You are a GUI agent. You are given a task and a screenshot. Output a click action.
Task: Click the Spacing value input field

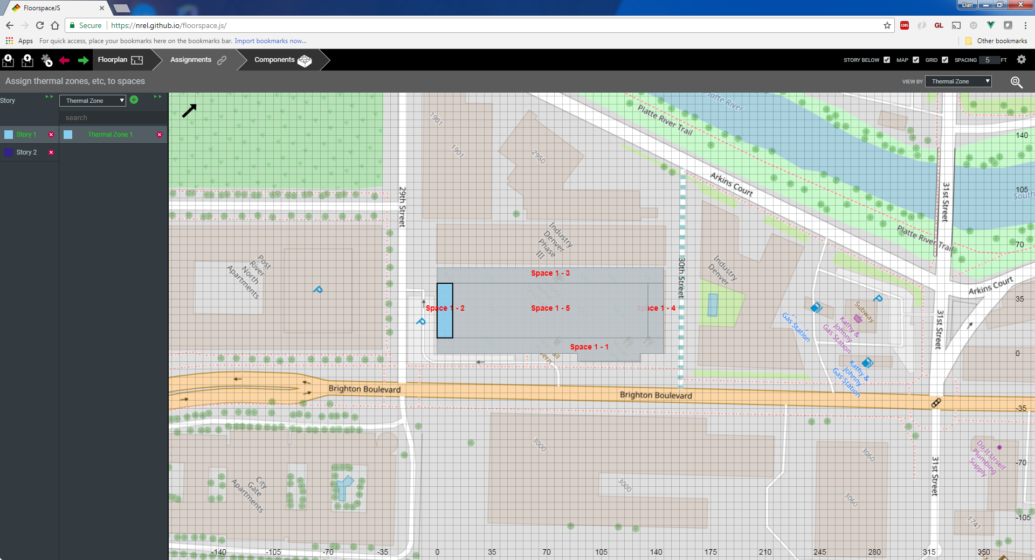click(x=988, y=60)
